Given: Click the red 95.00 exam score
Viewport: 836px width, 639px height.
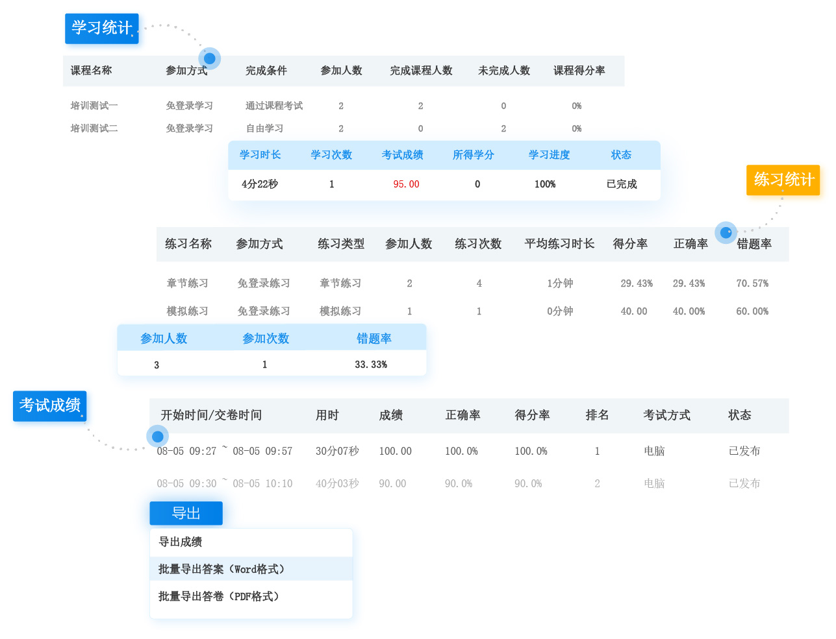Looking at the screenshot, I should 406,184.
